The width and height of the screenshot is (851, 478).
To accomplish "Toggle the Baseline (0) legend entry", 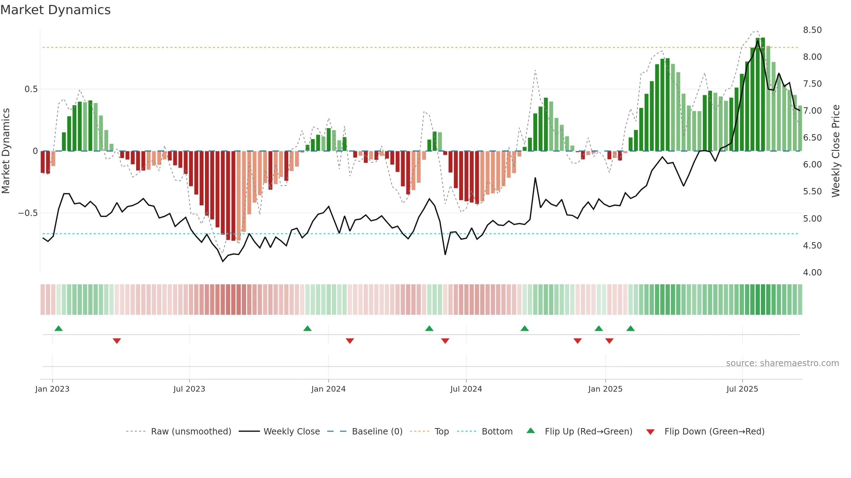I will pyautogui.click(x=365, y=431).
